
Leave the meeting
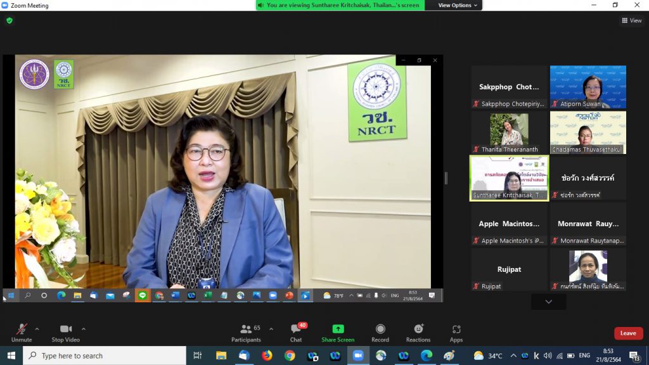click(x=628, y=333)
